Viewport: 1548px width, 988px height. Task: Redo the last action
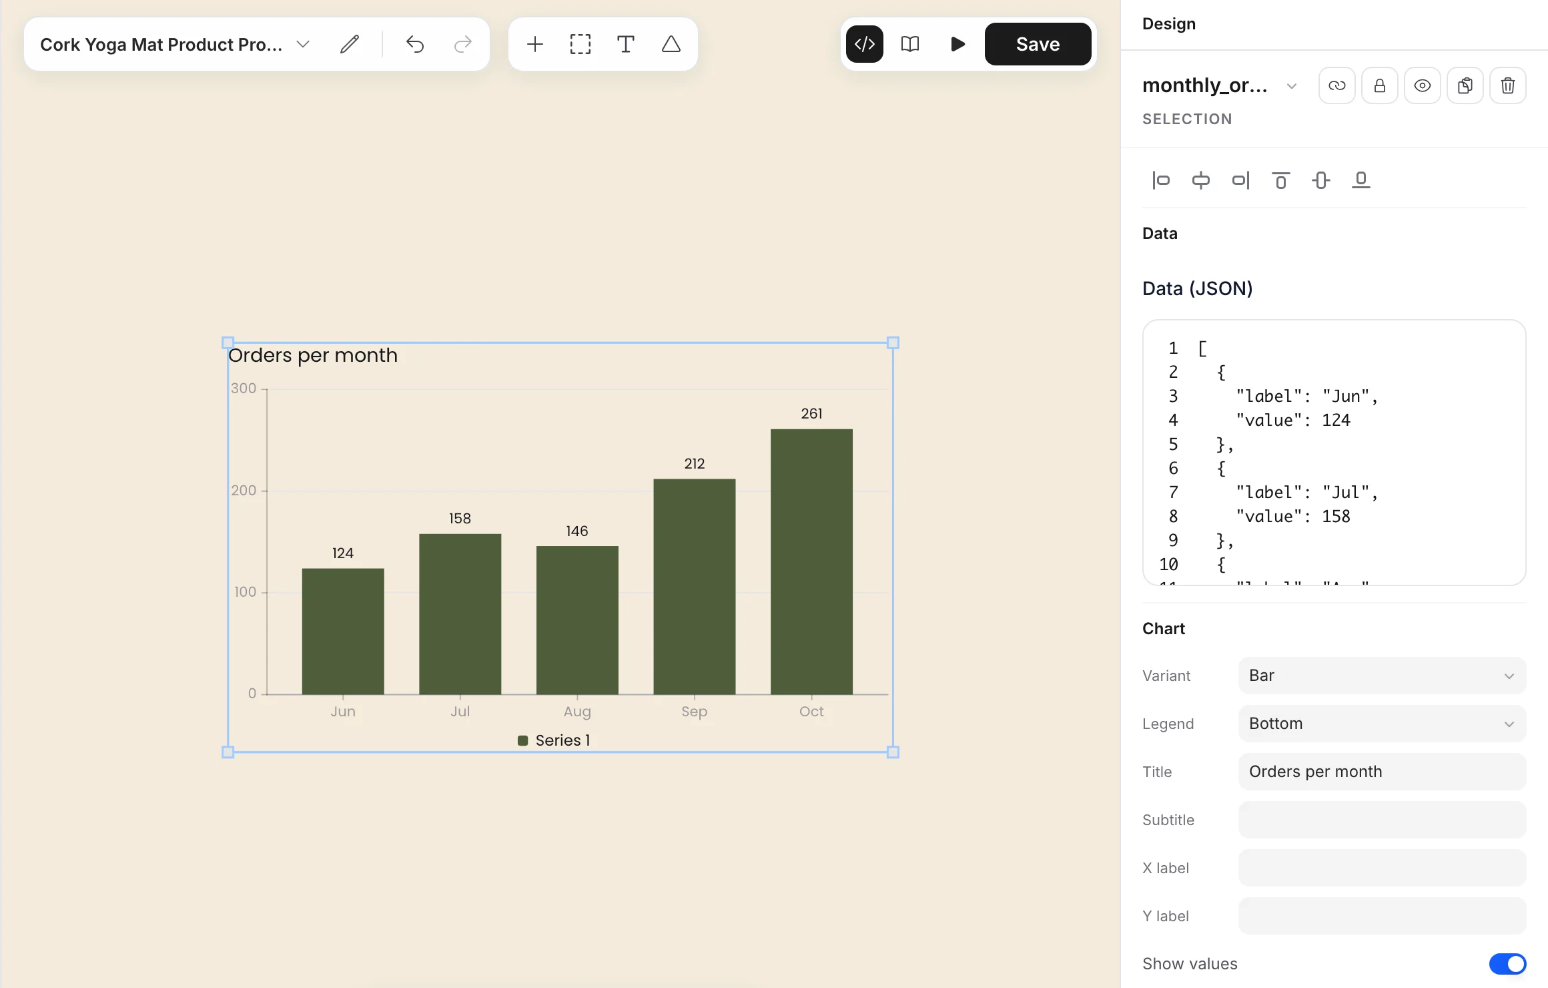pyautogui.click(x=462, y=44)
